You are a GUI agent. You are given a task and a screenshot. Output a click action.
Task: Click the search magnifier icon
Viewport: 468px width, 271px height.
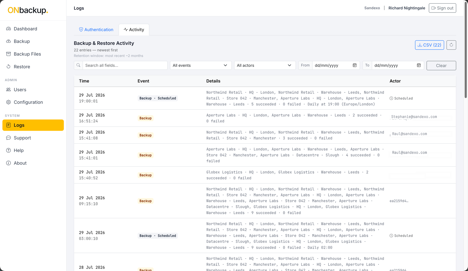click(x=78, y=65)
